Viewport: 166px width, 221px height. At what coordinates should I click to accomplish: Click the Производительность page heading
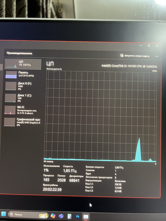pyautogui.click(x=20, y=53)
